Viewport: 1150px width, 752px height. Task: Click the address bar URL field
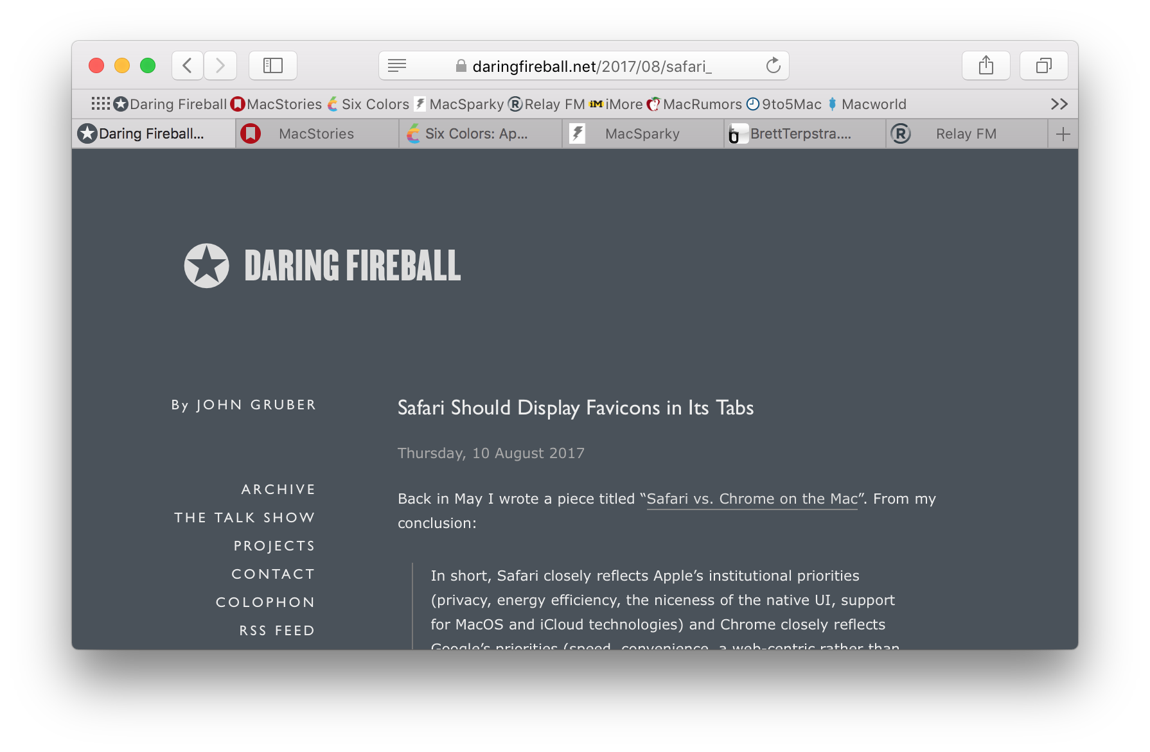[584, 65]
